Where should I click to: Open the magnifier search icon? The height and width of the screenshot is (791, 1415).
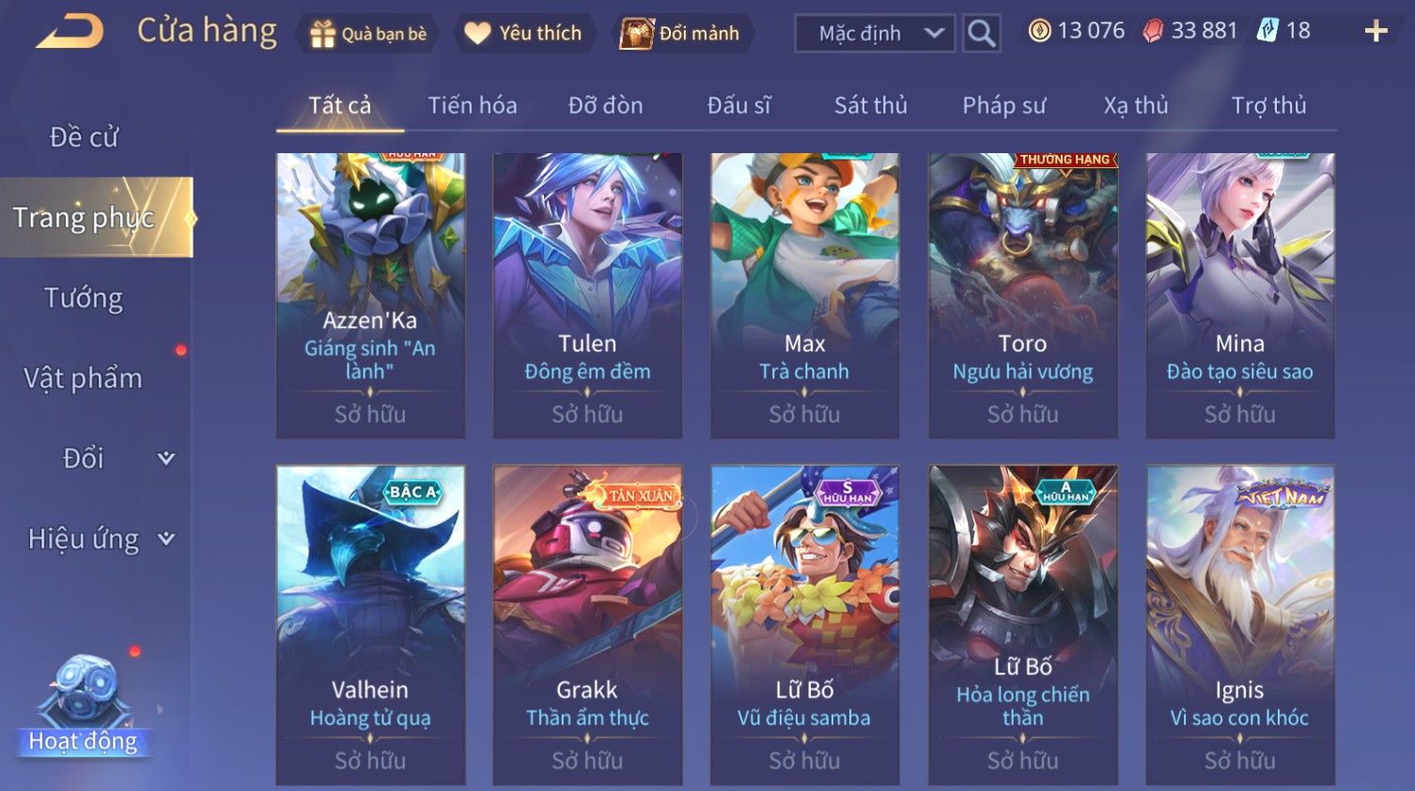[x=981, y=34]
